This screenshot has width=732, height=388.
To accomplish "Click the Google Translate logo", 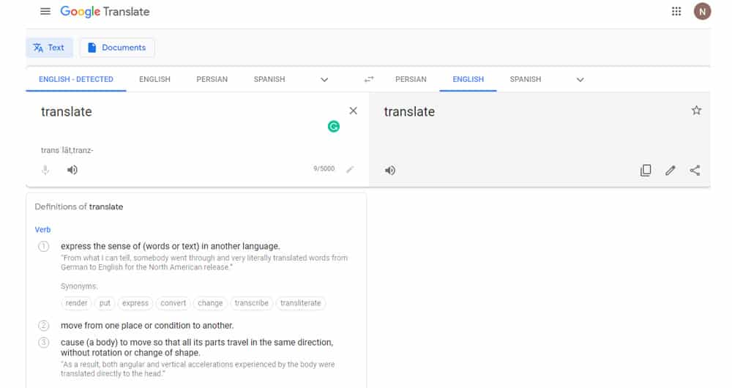I will click(x=105, y=11).
